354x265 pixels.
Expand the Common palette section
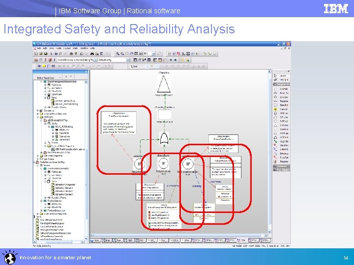281,166
